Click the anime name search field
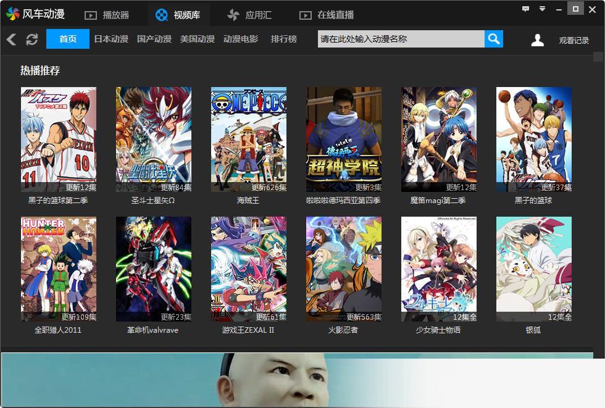The height and width of the screenshot is (408, 605). 401,39
